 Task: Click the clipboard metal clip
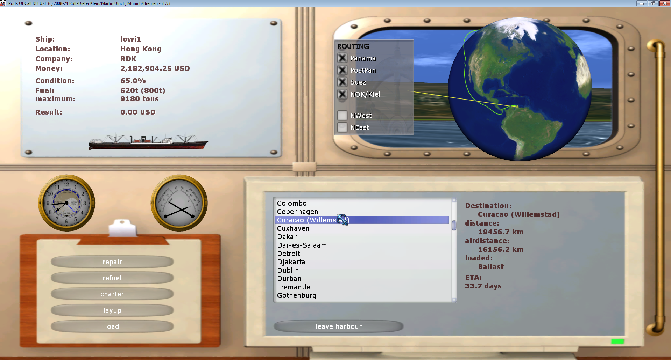(x=122, y=228)
